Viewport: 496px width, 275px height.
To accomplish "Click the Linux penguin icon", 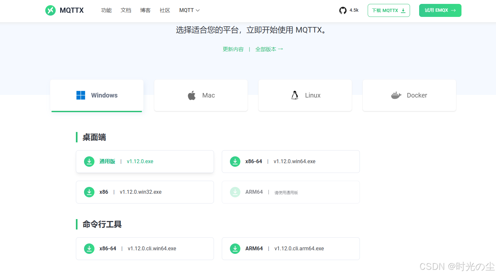I will coord(294,95).
